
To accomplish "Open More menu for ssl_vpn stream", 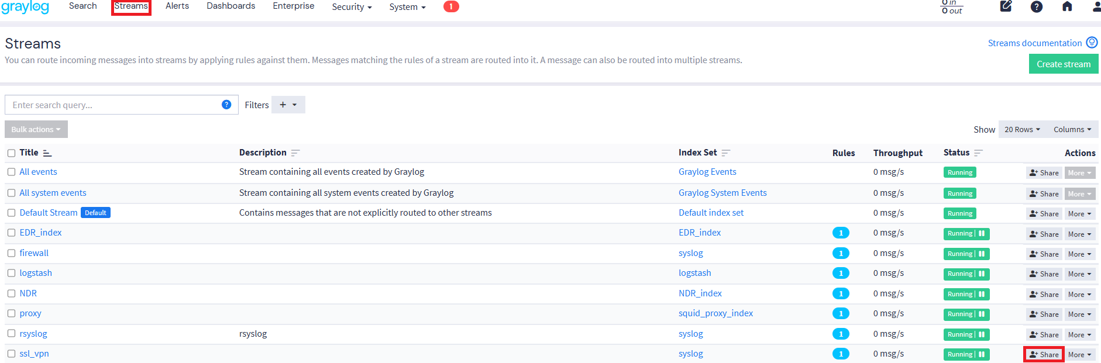I will point(1079,355).
